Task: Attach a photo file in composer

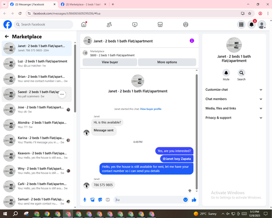Action: 92,200
